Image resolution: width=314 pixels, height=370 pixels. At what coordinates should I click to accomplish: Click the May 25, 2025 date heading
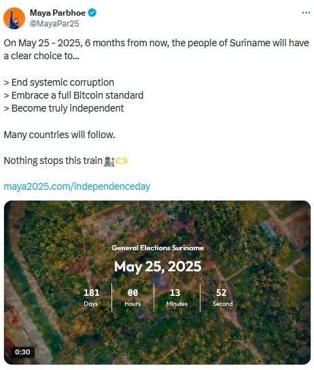(158, 267)
